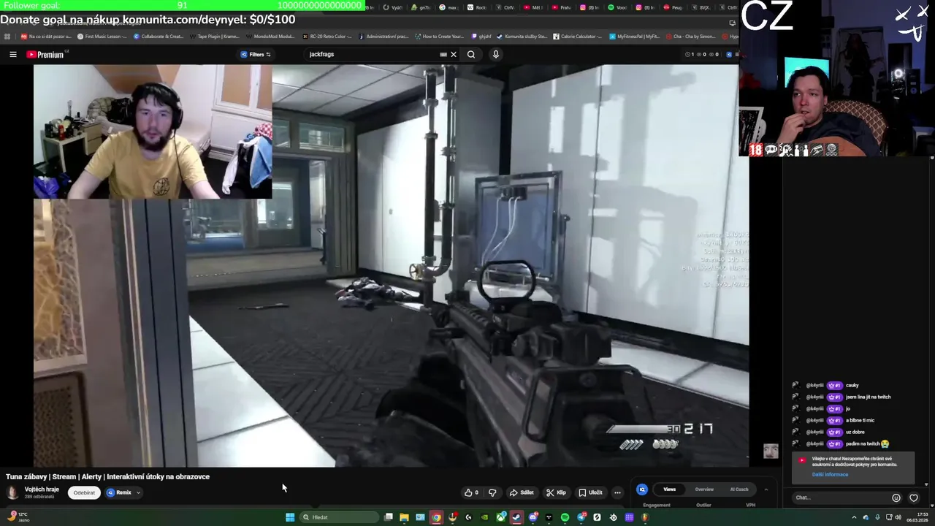Open the Další informace link
The image size is (935, 526).
click(x=830, y=474)
